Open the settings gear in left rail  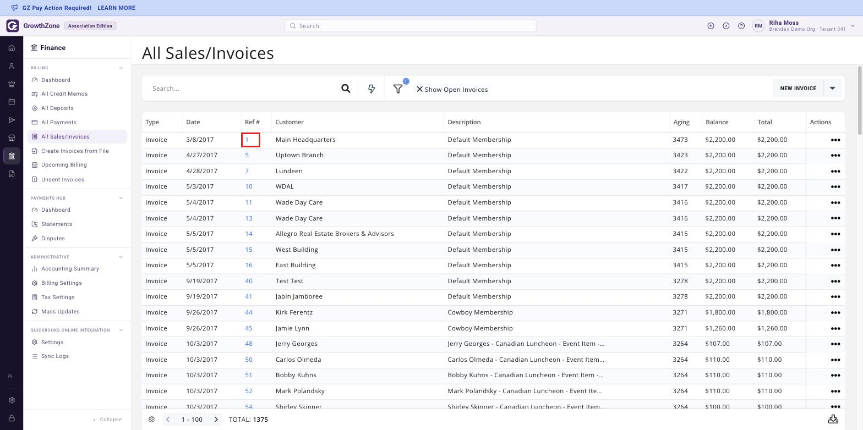12,400
